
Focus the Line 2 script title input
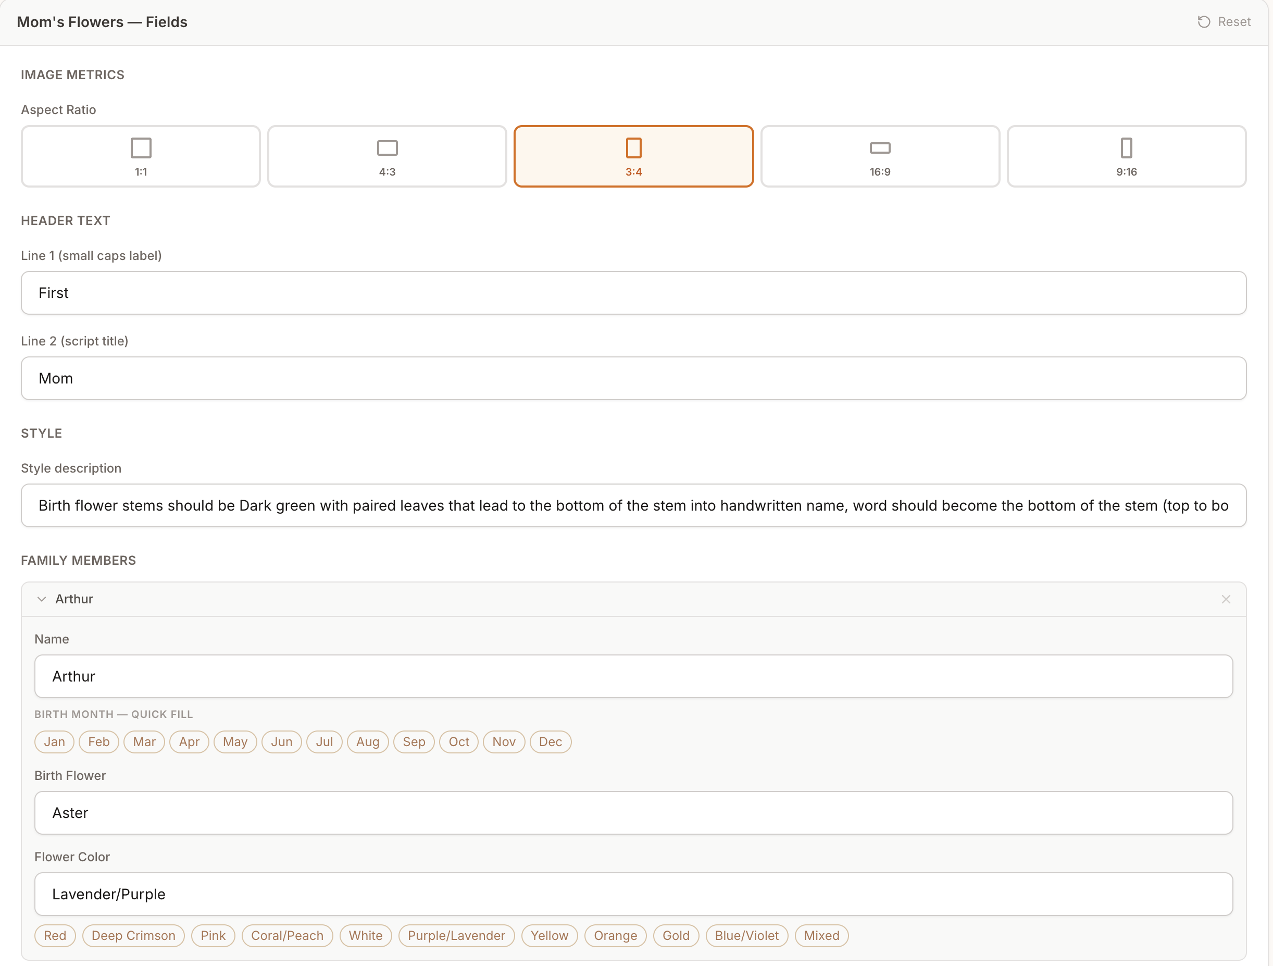pyautogui.click(x=633, y=378)
